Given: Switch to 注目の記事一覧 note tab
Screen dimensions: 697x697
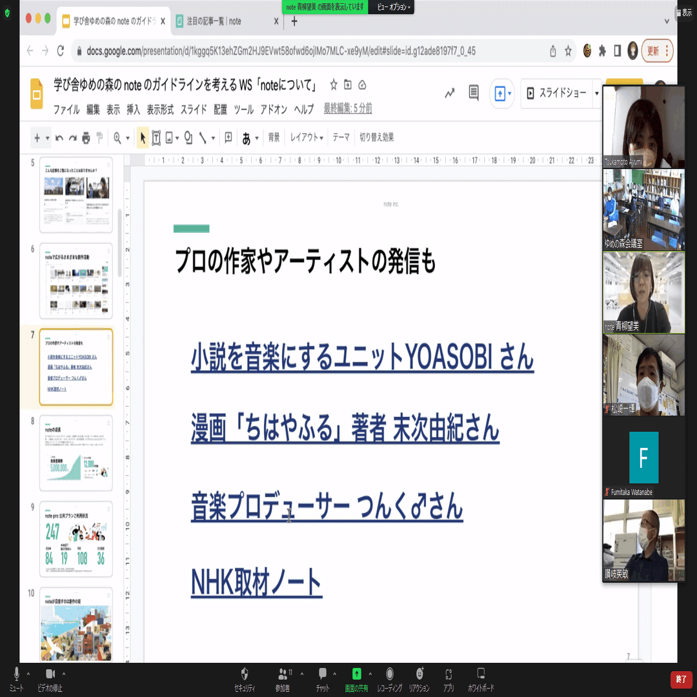Looking at the screenshot, I should point(221,21).
